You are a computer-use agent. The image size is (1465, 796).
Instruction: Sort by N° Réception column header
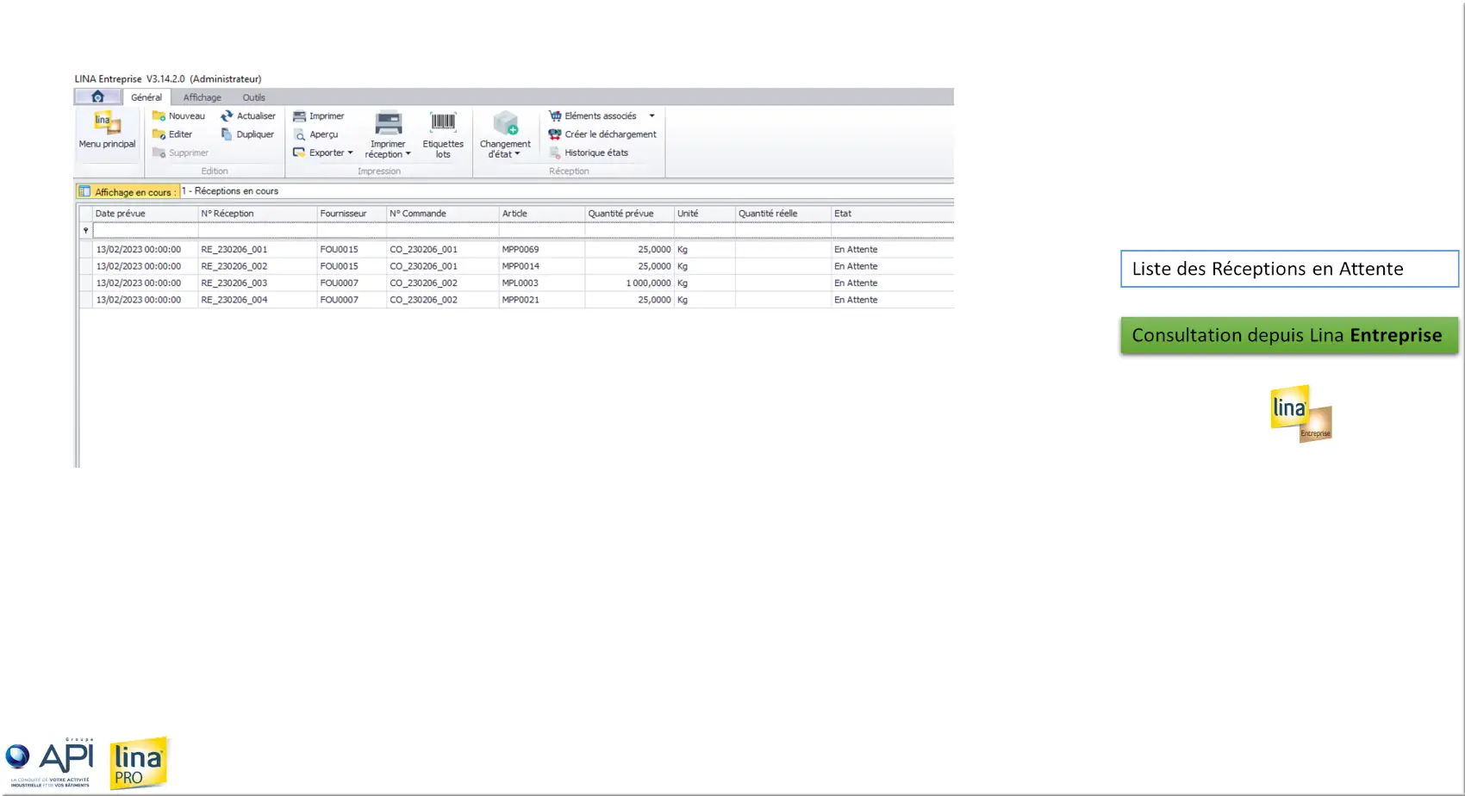pyautogui.click(x=258, y=214)
